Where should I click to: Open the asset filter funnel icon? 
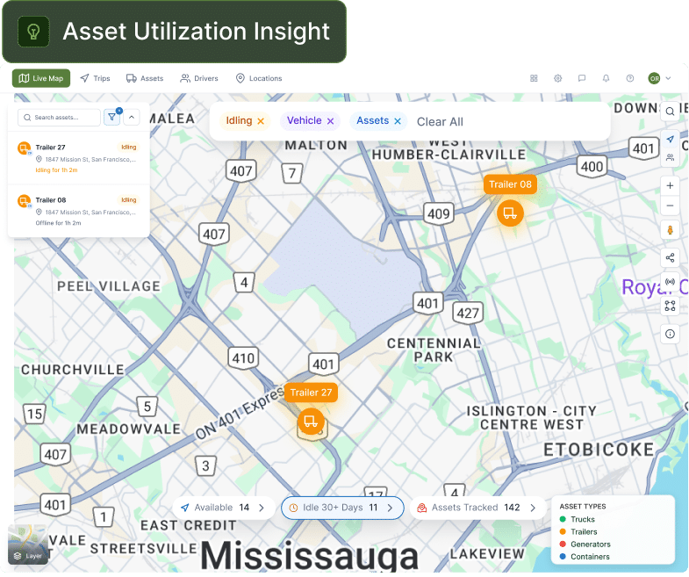[112, 117]
